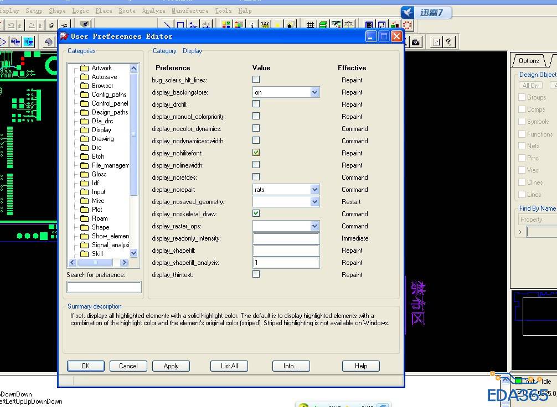Toggle display_nodynamicarcwidth checkbox
The image size is (557, 407).
[x=256, y=140]
